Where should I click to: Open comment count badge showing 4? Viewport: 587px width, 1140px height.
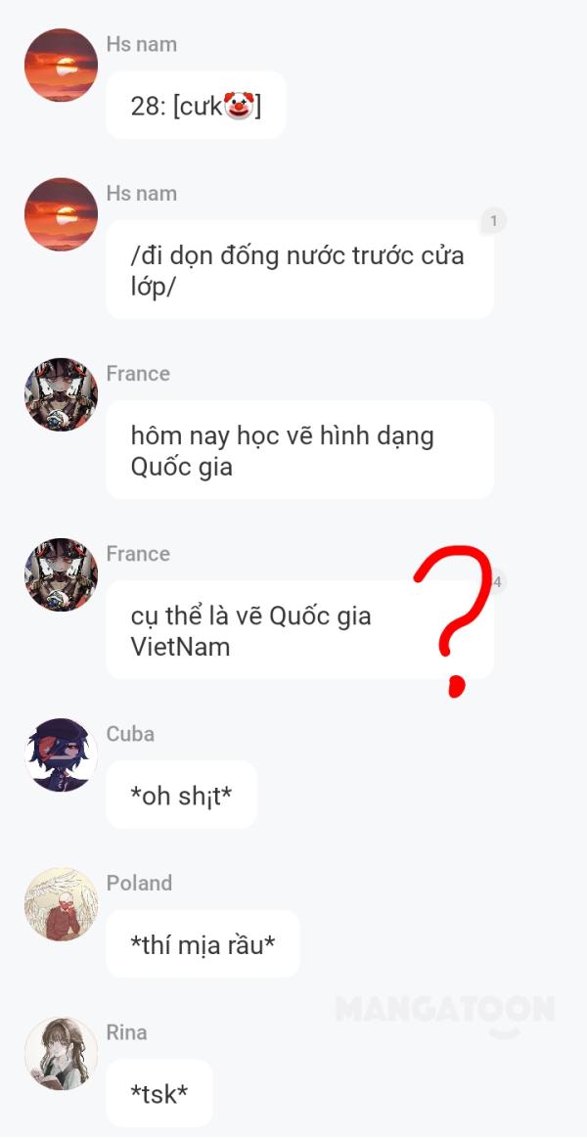pos(498,581)
